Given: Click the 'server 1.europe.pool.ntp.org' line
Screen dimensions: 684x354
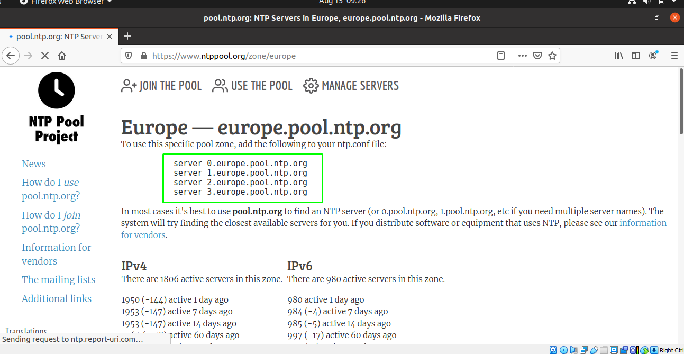Looking at the screenshot, I should [x=240, y=173].
